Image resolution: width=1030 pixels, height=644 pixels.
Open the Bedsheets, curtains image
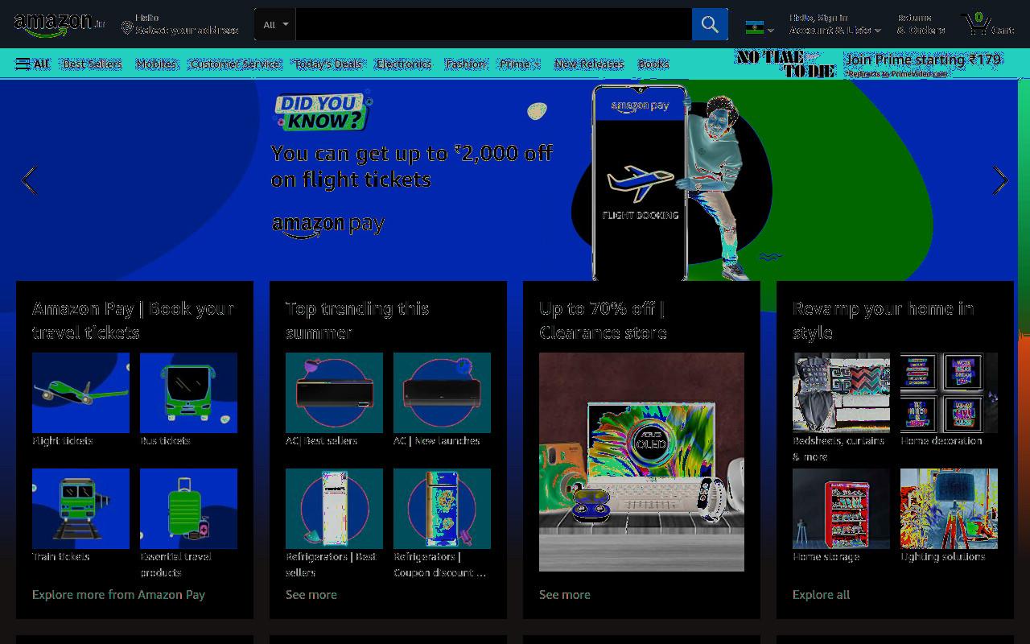(841, 393)
